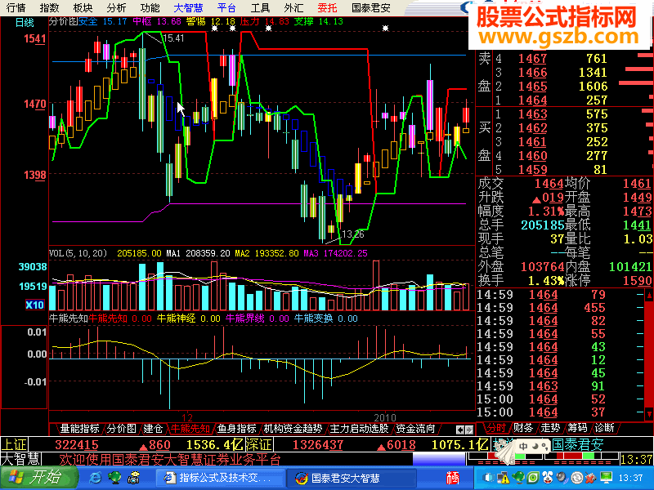Select the 资金流向 indicator tab
This screenshot has width=654, height=490.
(415, 428)
